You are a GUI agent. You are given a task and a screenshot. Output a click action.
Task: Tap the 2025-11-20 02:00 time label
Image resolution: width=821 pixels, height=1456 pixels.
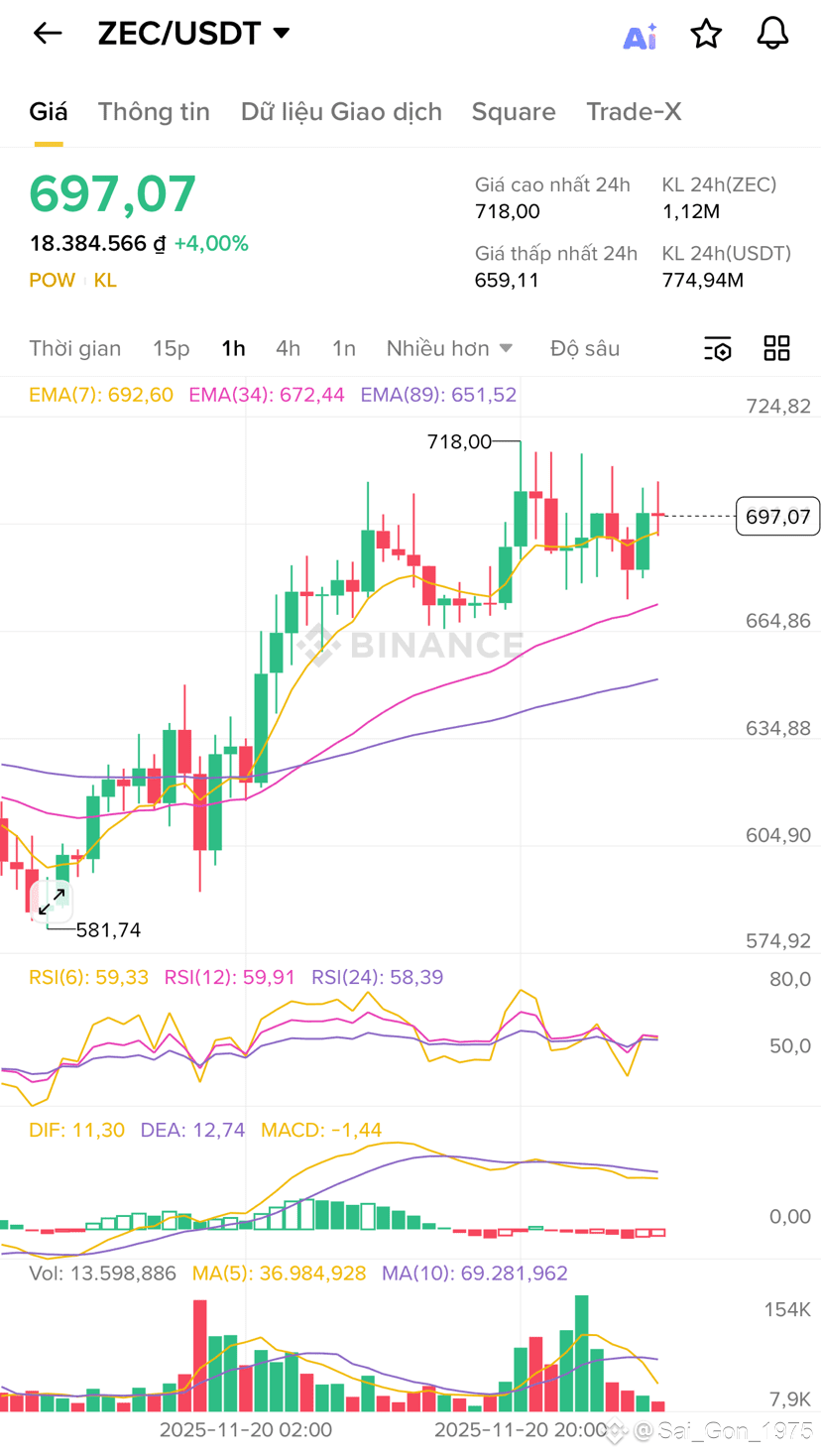pos(246,1429)
